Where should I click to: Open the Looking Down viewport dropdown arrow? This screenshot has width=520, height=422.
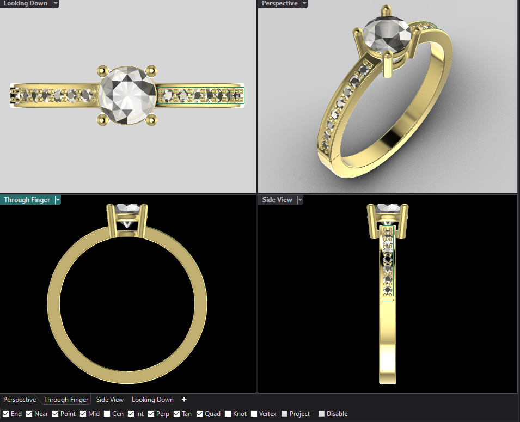[56, 4]
